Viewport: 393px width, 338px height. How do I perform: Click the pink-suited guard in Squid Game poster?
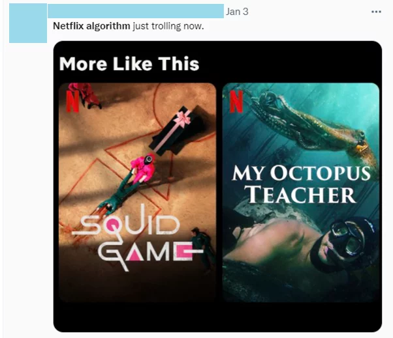point(144,169)
